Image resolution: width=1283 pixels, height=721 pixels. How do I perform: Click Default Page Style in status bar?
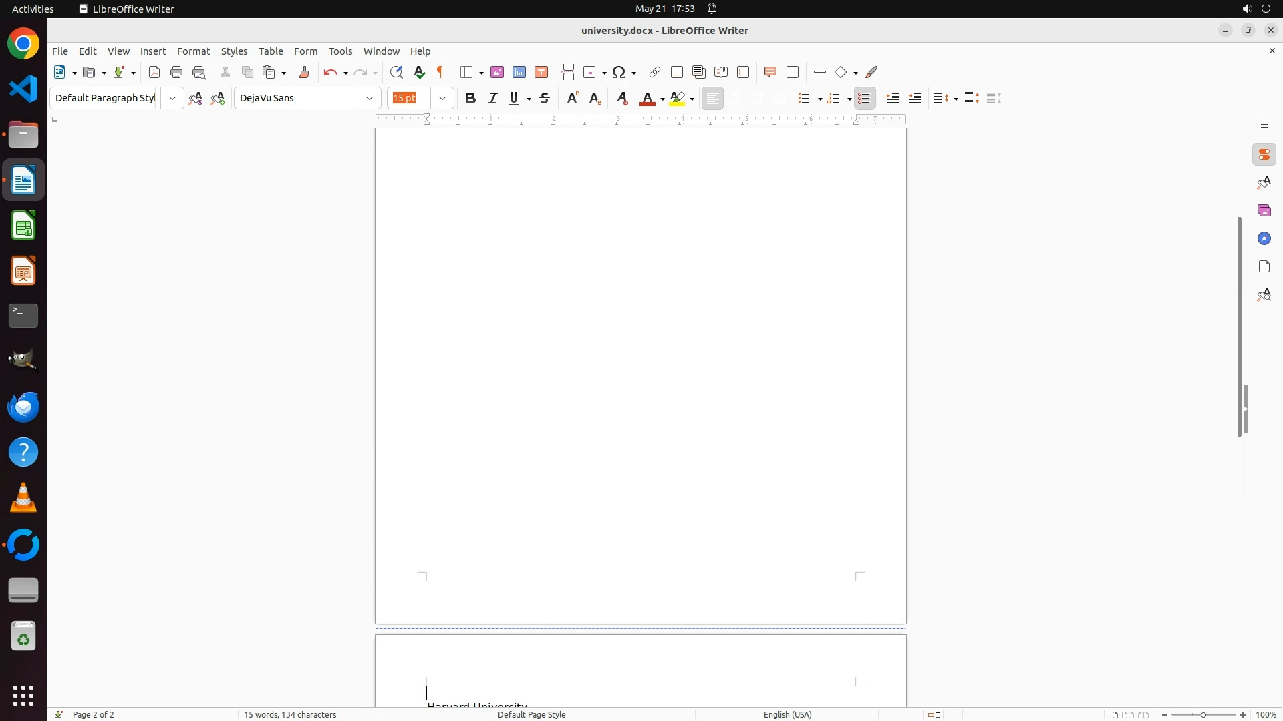click(x=532, y=714)
